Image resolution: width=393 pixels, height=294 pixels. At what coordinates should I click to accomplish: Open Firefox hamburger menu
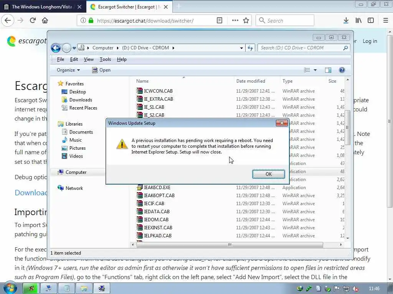coord(385,21)
